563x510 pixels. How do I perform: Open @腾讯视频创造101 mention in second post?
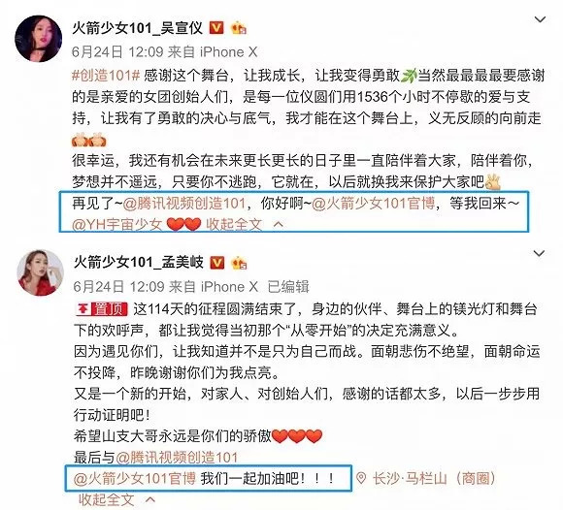point(177,458)
